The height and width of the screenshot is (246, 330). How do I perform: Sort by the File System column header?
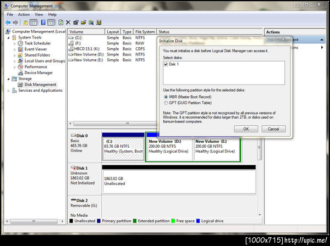pyautogui.click(x=145, y=32)
